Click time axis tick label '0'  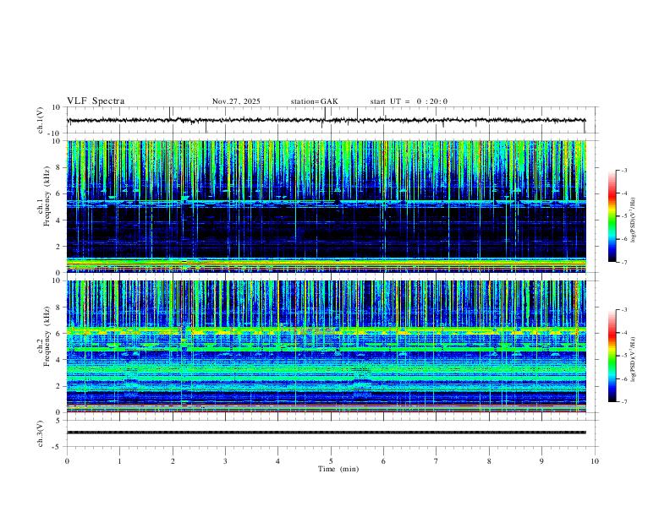[x=67, y=461]
